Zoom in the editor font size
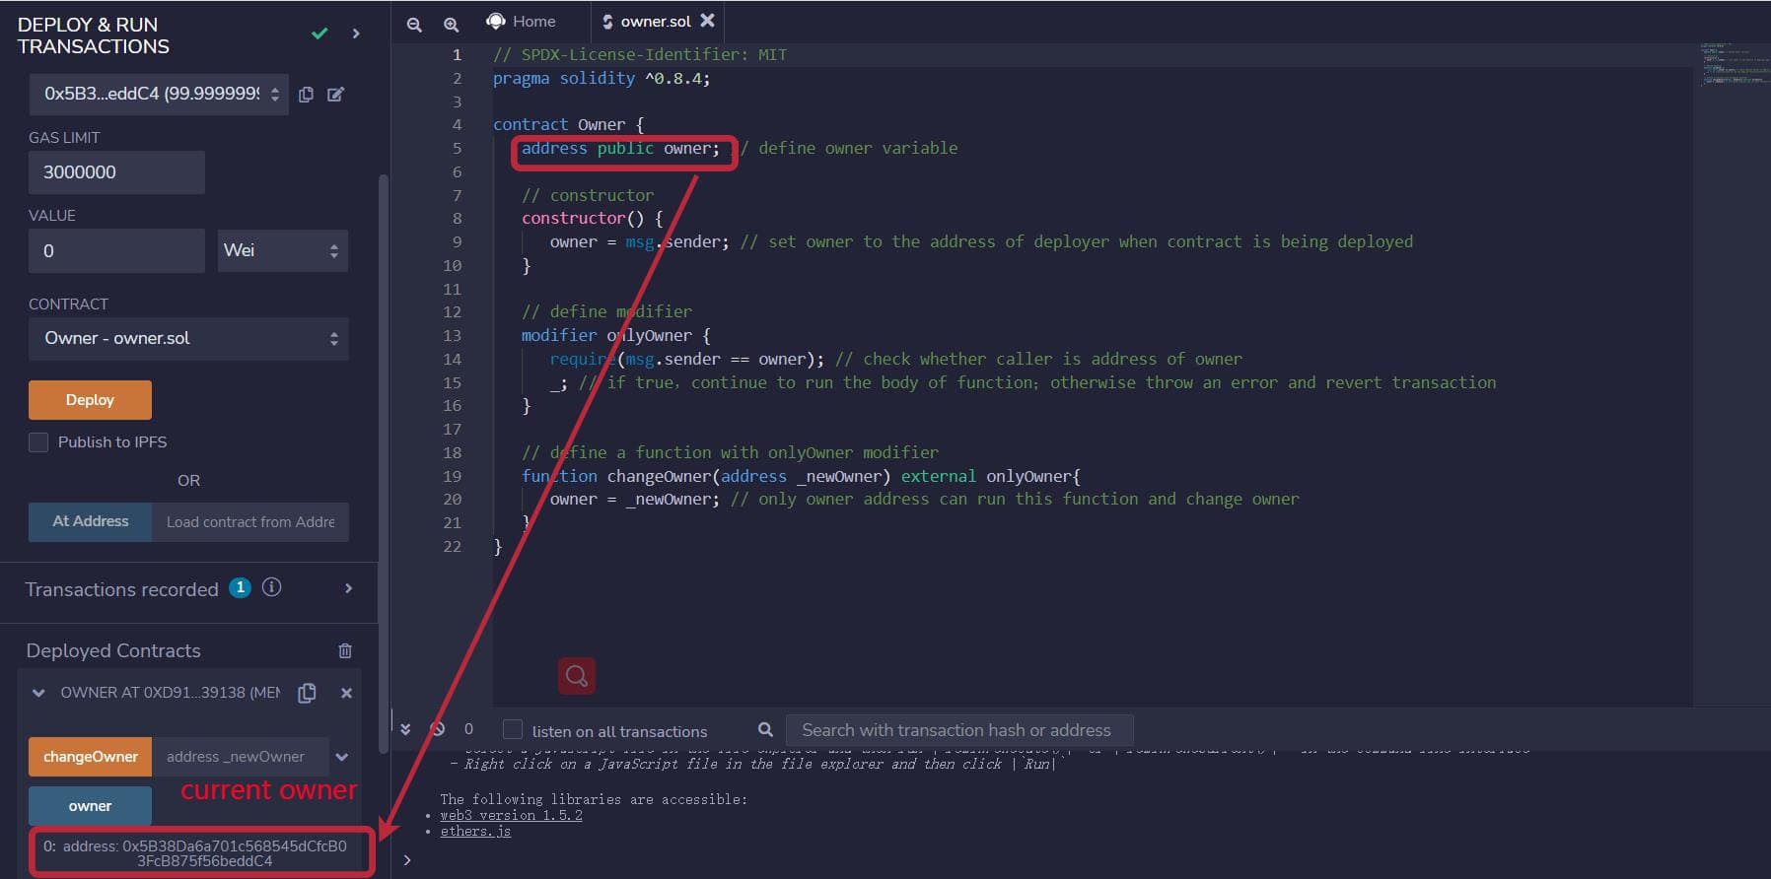The height and width of the screenshot is (879, 1771). [x=451, y=24]
